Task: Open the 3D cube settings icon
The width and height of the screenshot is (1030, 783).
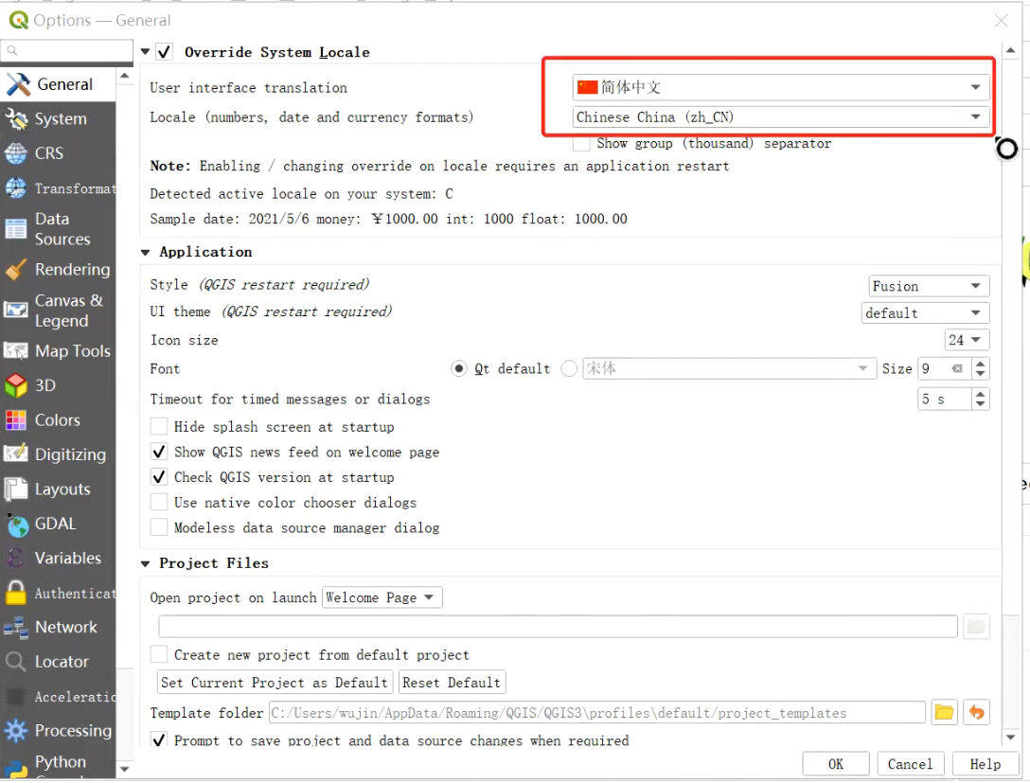Action: 16,385
